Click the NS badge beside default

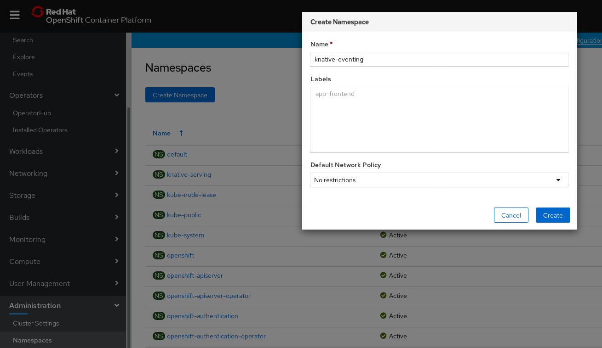click(x=159, y=154)
